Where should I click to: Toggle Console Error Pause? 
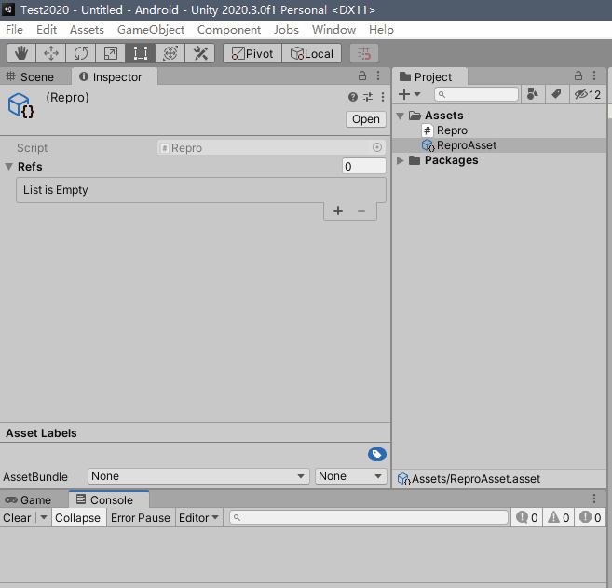click(141, 518)
